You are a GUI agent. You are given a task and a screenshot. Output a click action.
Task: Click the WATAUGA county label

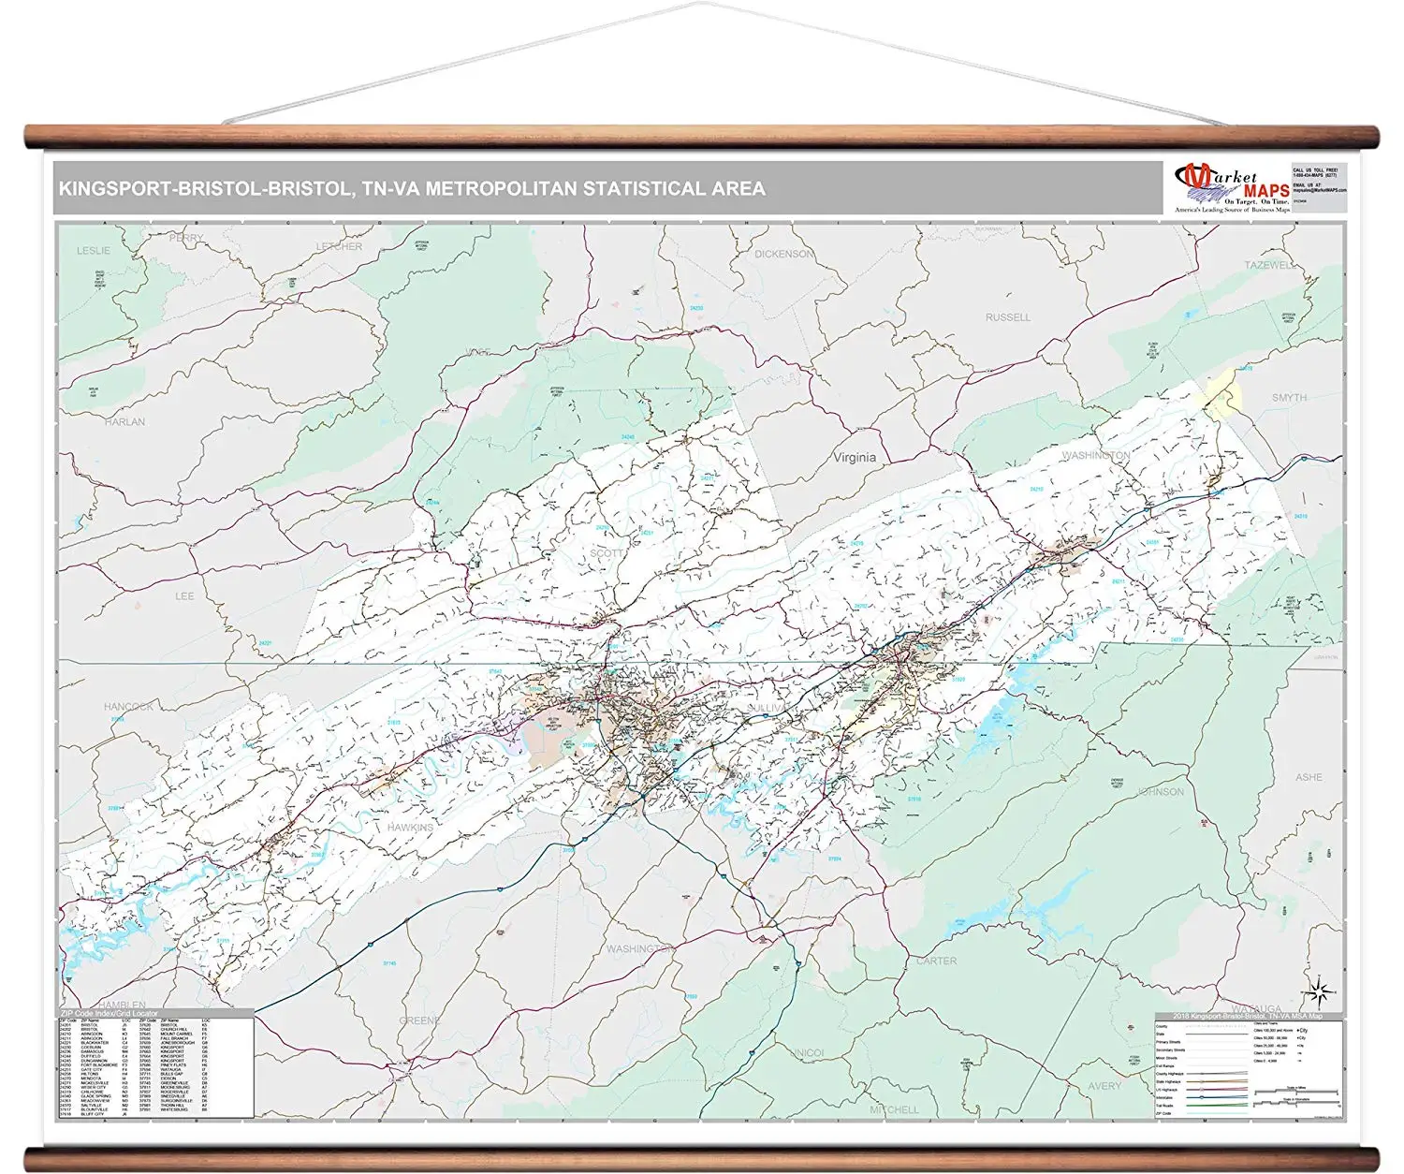[1256, 1010]
